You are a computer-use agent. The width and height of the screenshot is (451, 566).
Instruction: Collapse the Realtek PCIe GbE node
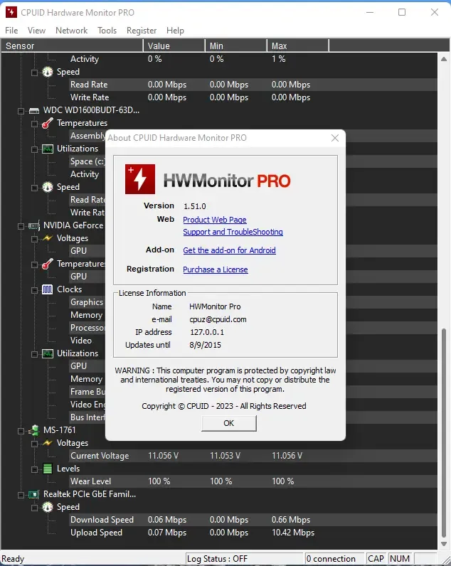point(21,495)
